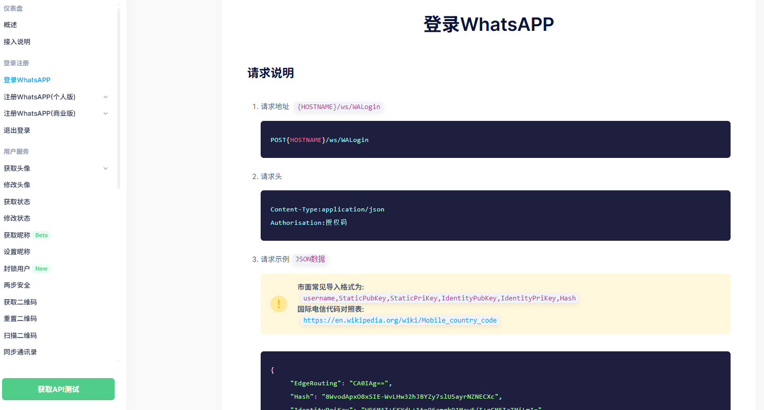Image resolution: width=764 pixels, height=410 pixels.
Task: Click the 获取API测试 green button
Action: [58, 389]
